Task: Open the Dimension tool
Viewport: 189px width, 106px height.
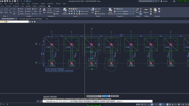Action: pyautogui.click(x=50, y=10)
